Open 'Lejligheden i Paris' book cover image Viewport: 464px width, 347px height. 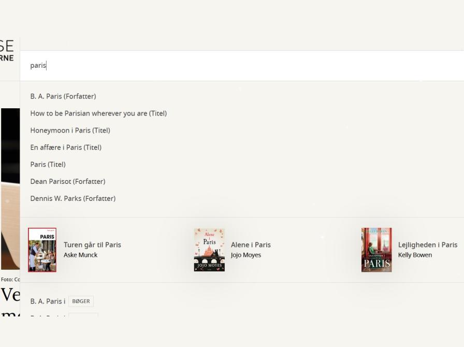click(376, 250)
